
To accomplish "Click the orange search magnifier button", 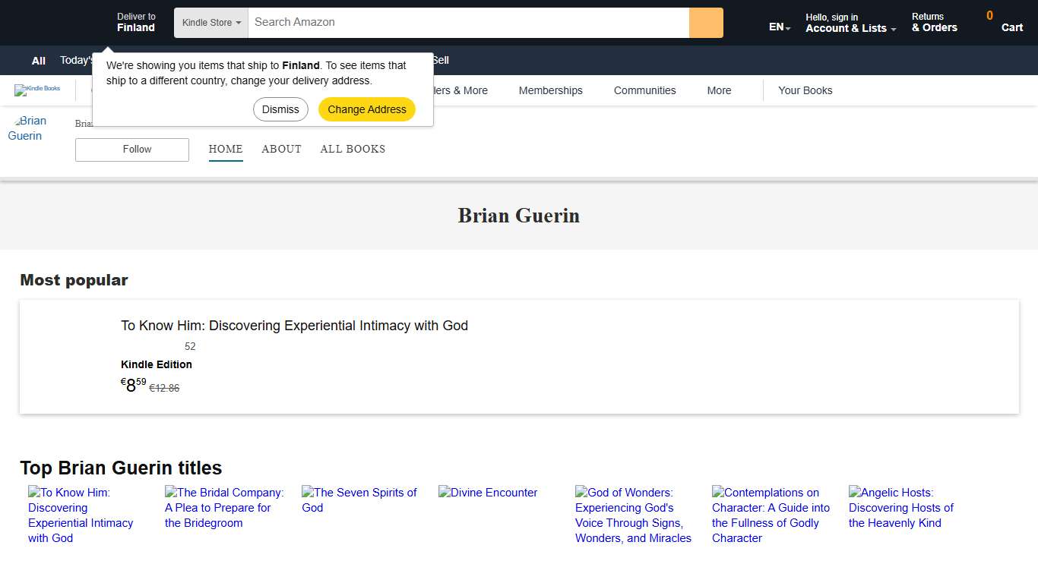I will point(705,23).
